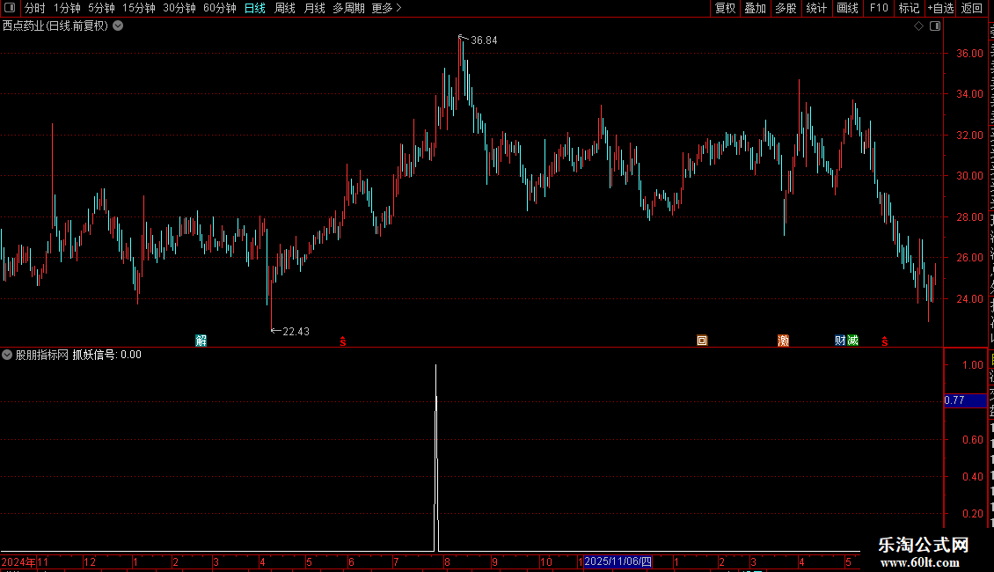Select the 30分钟 period

(179, 8)
